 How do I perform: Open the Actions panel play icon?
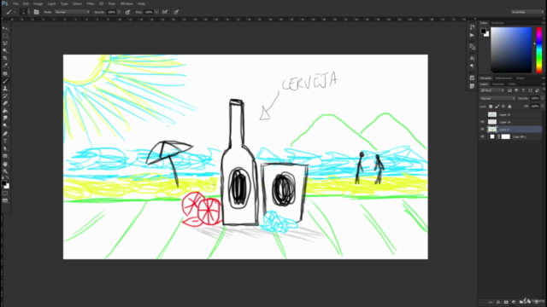[472, 35]
